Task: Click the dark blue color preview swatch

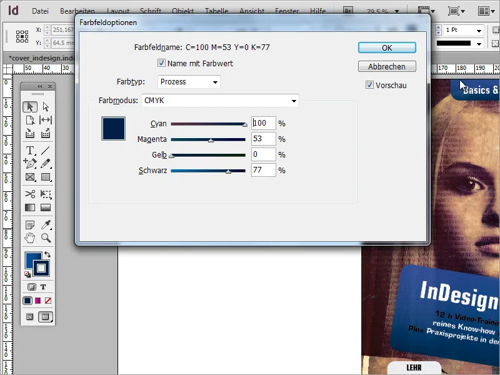Action: pos(114,129)
